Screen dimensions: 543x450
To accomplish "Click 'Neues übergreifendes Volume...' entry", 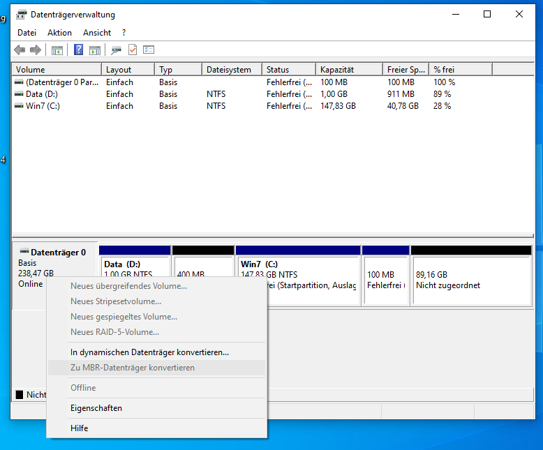I will click(157, 286).
